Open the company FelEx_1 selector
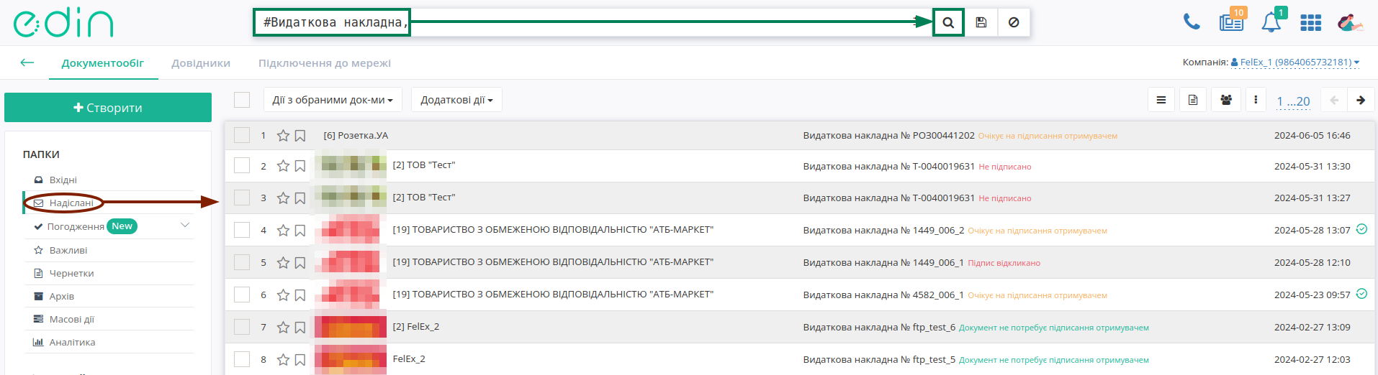Screen dimensions: 1378x375 [1295, 62]
